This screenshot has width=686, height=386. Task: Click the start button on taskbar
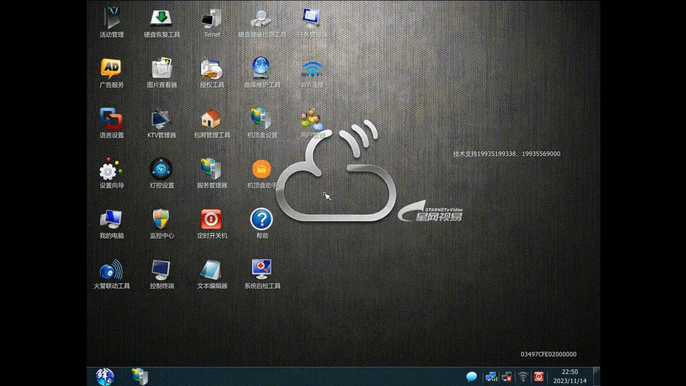pos(105,376)
